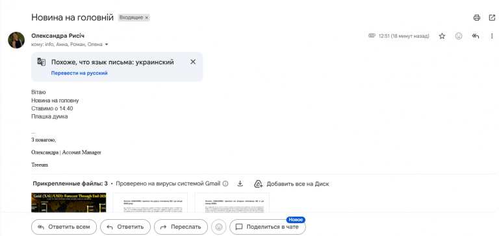Click the info icon next to Gmail virus check
This screenshot has width=499, height=236.
225,183
